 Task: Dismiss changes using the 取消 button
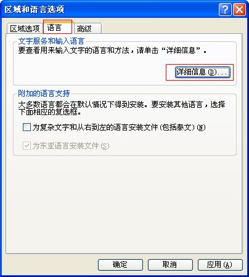click(x=170, y=265)
